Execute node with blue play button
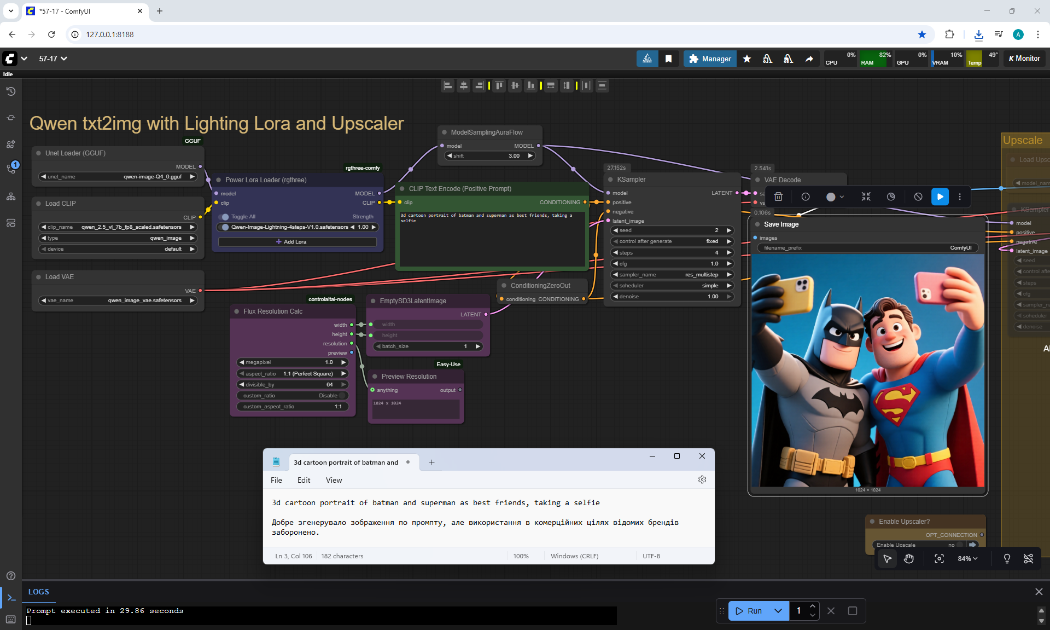This screenshot has height=630, width=1050. click(x=940, y=196)
